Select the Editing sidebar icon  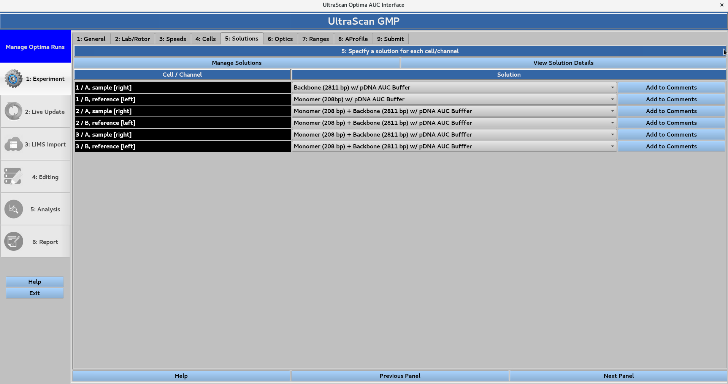click(x=13, y=176)
